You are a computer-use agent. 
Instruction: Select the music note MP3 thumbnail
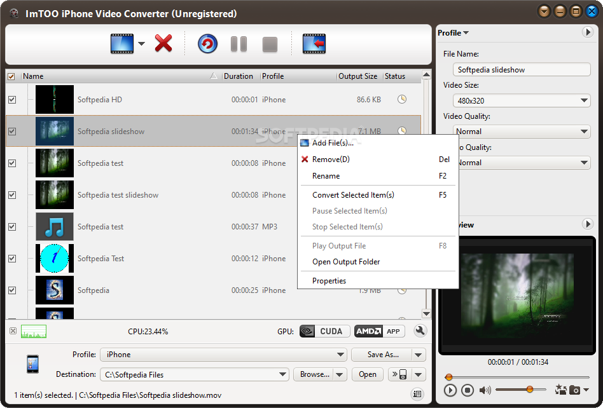pyautogui.click(x=55, y=227)
